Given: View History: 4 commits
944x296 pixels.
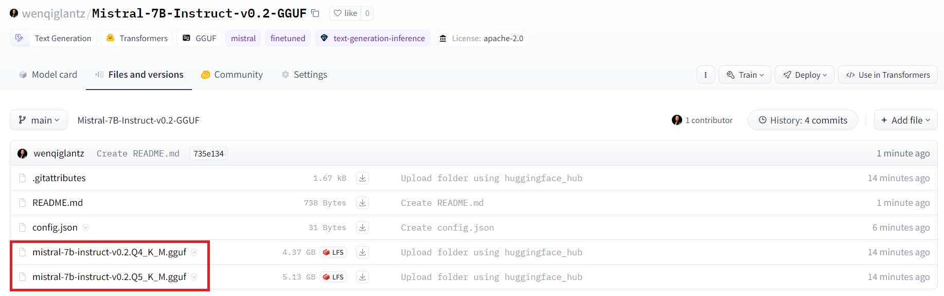Looking at the screenshot, I should pos(803,120).
